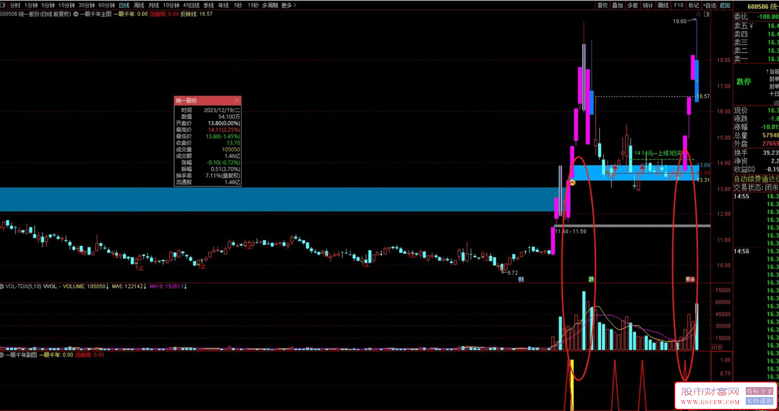Click the 14:55 tick time entry

click(742, 197)
